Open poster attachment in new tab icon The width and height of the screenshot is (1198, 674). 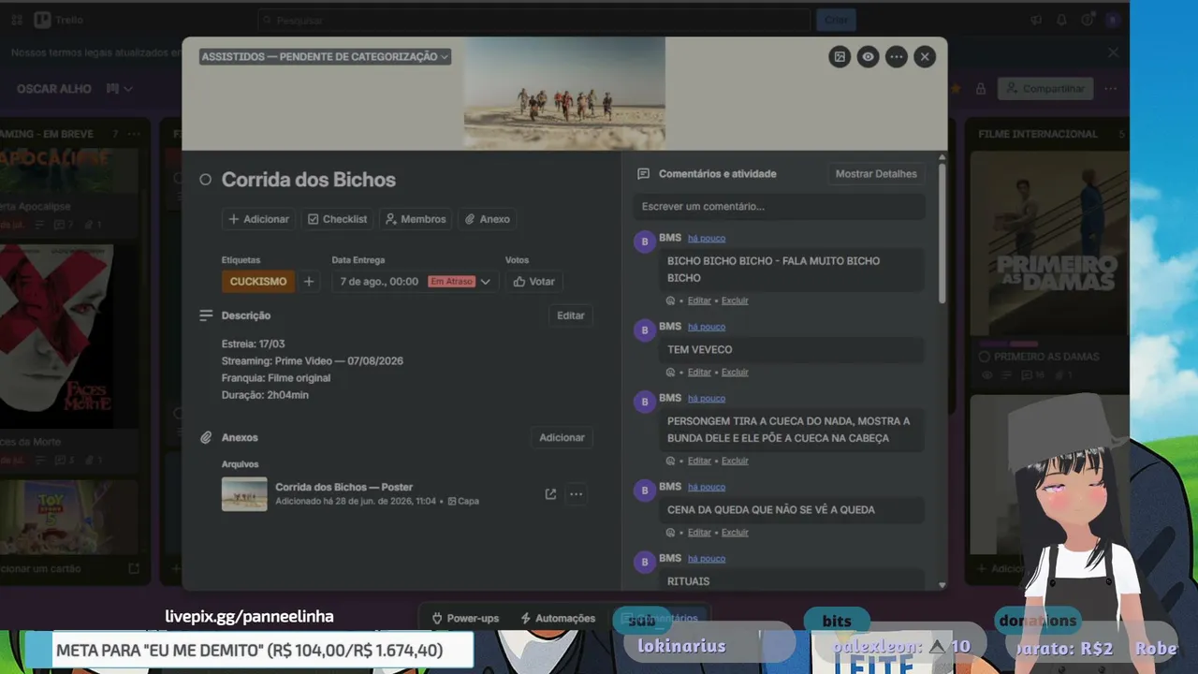[x=550, y=494]
